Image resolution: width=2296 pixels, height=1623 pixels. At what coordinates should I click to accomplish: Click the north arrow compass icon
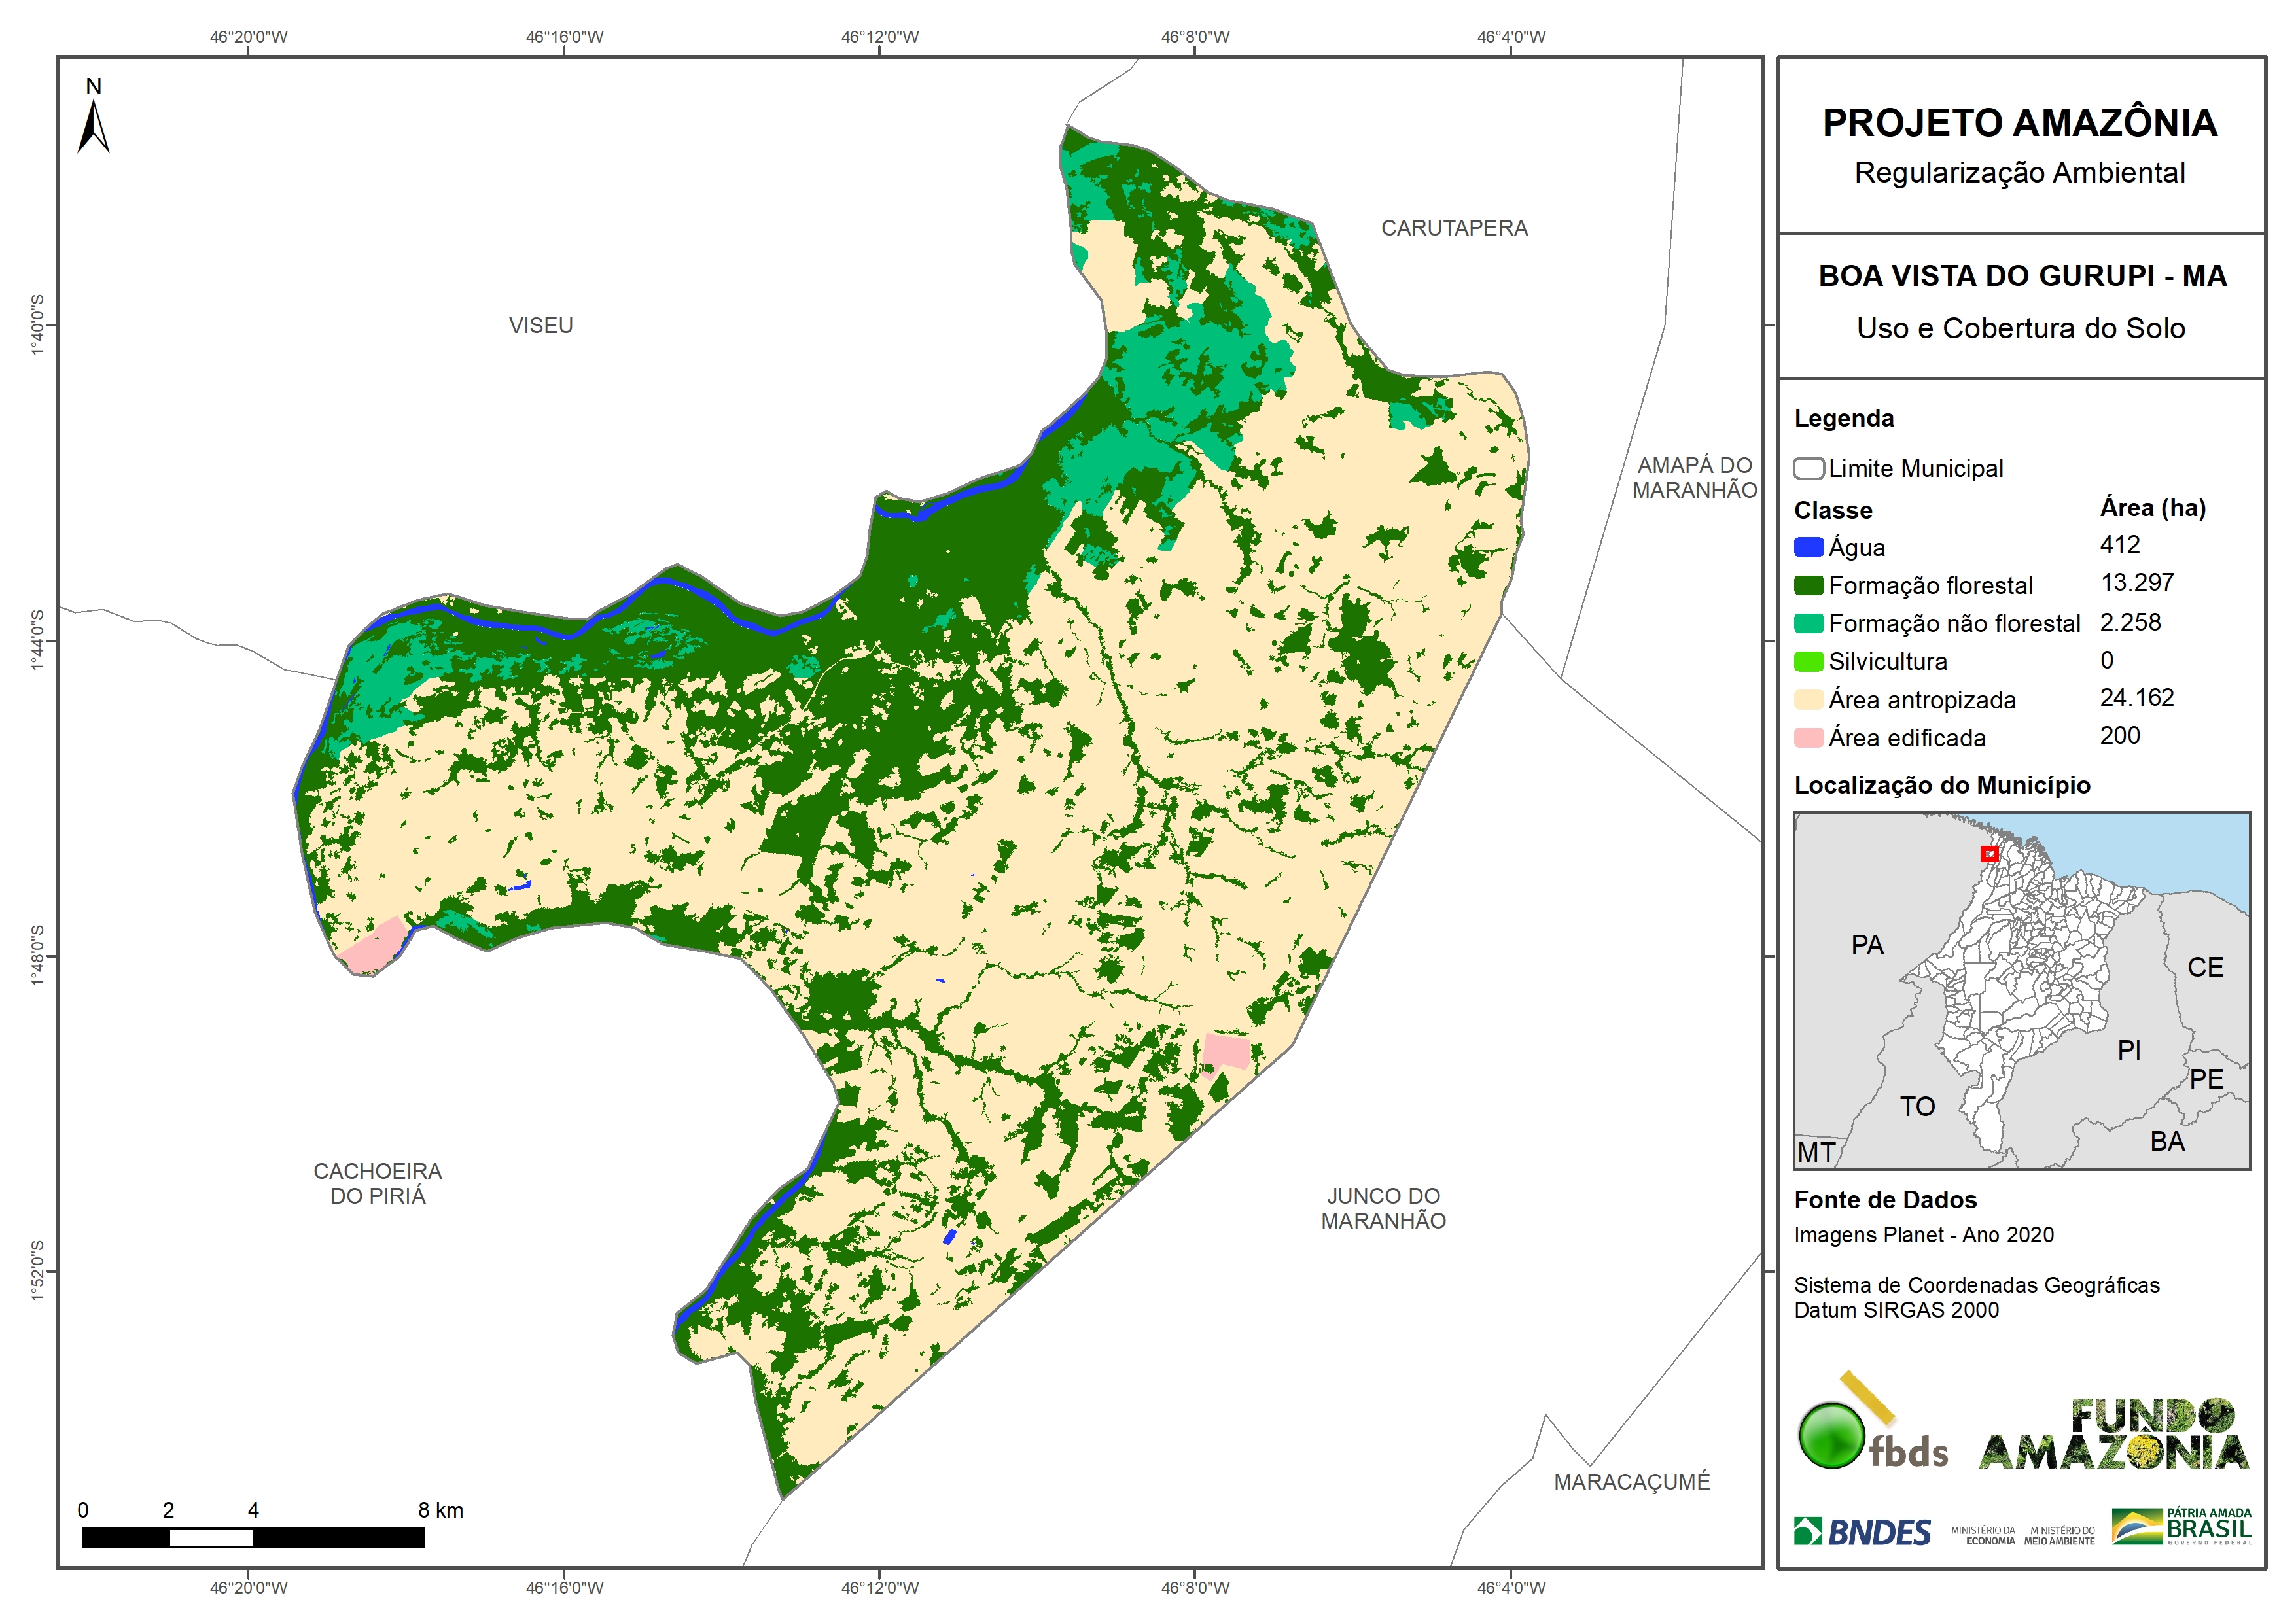pyautogui.click(x=93, y=127)
